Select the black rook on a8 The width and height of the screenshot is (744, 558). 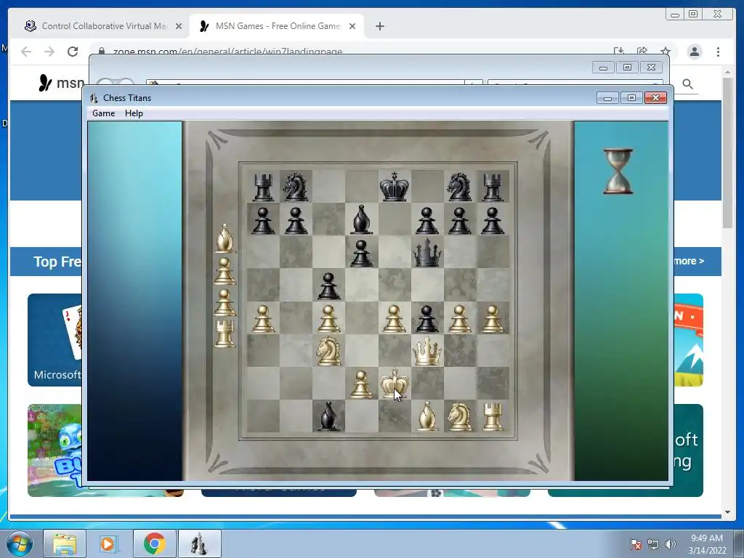coord(263,187)
